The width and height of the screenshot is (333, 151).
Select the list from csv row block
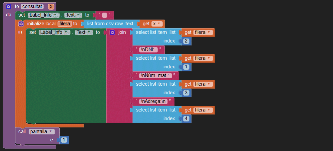click(110, 24)
